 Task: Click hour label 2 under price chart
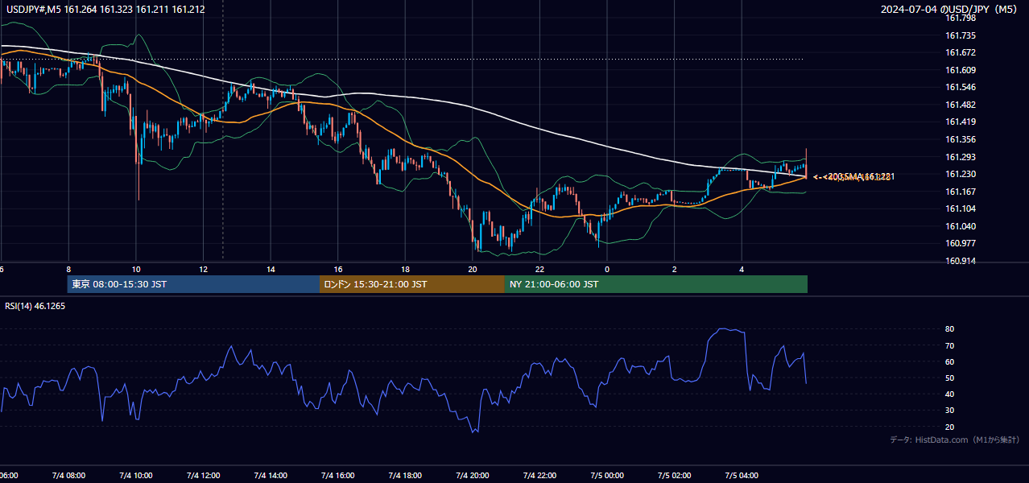coord(675,269)
